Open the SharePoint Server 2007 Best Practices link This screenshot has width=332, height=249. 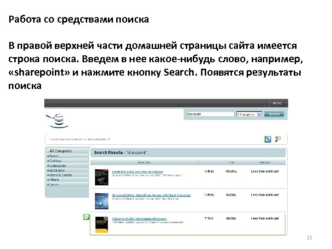151,195
